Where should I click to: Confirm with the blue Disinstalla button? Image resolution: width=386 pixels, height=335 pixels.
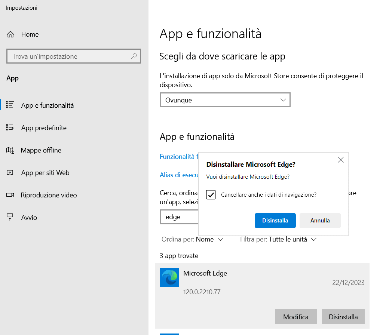coord(275,221)
